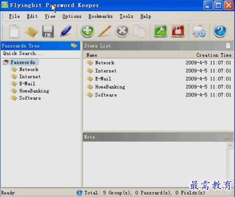Maximize the Password Keeper window
This screenshot has height=197, width=235.
pos(218,5)
